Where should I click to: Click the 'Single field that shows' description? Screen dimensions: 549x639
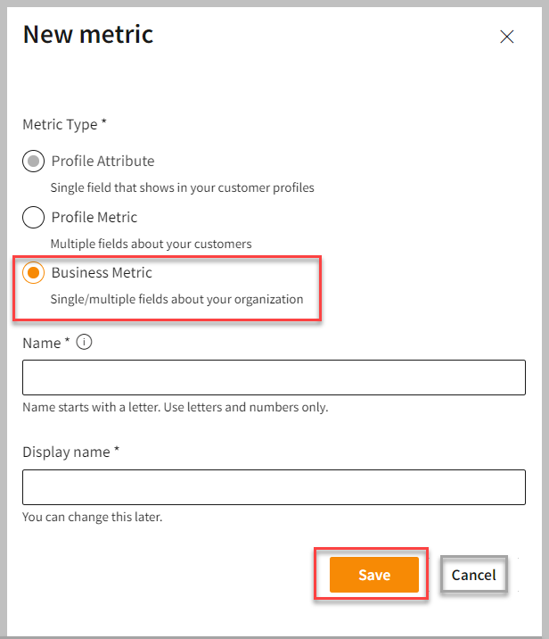pyautogui.click(x=182, y=188)
